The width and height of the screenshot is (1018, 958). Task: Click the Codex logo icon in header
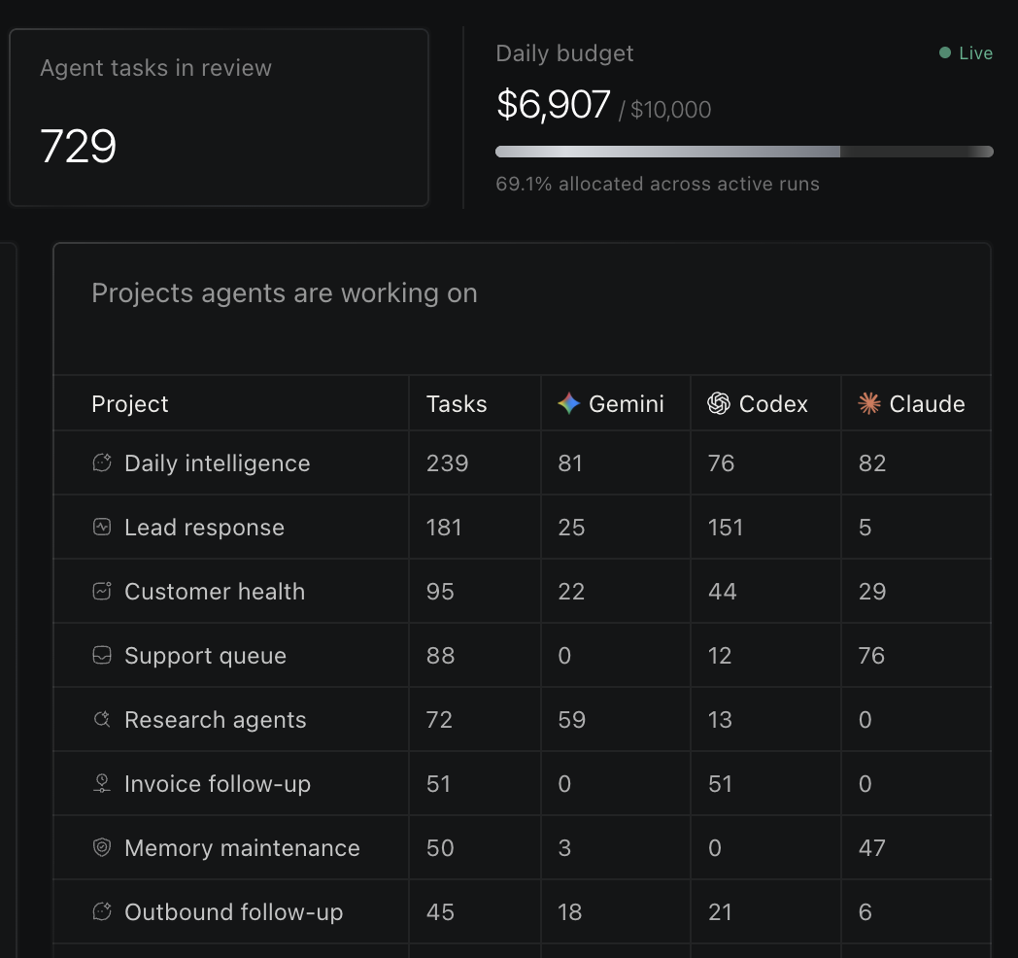[x=719, y=403]
